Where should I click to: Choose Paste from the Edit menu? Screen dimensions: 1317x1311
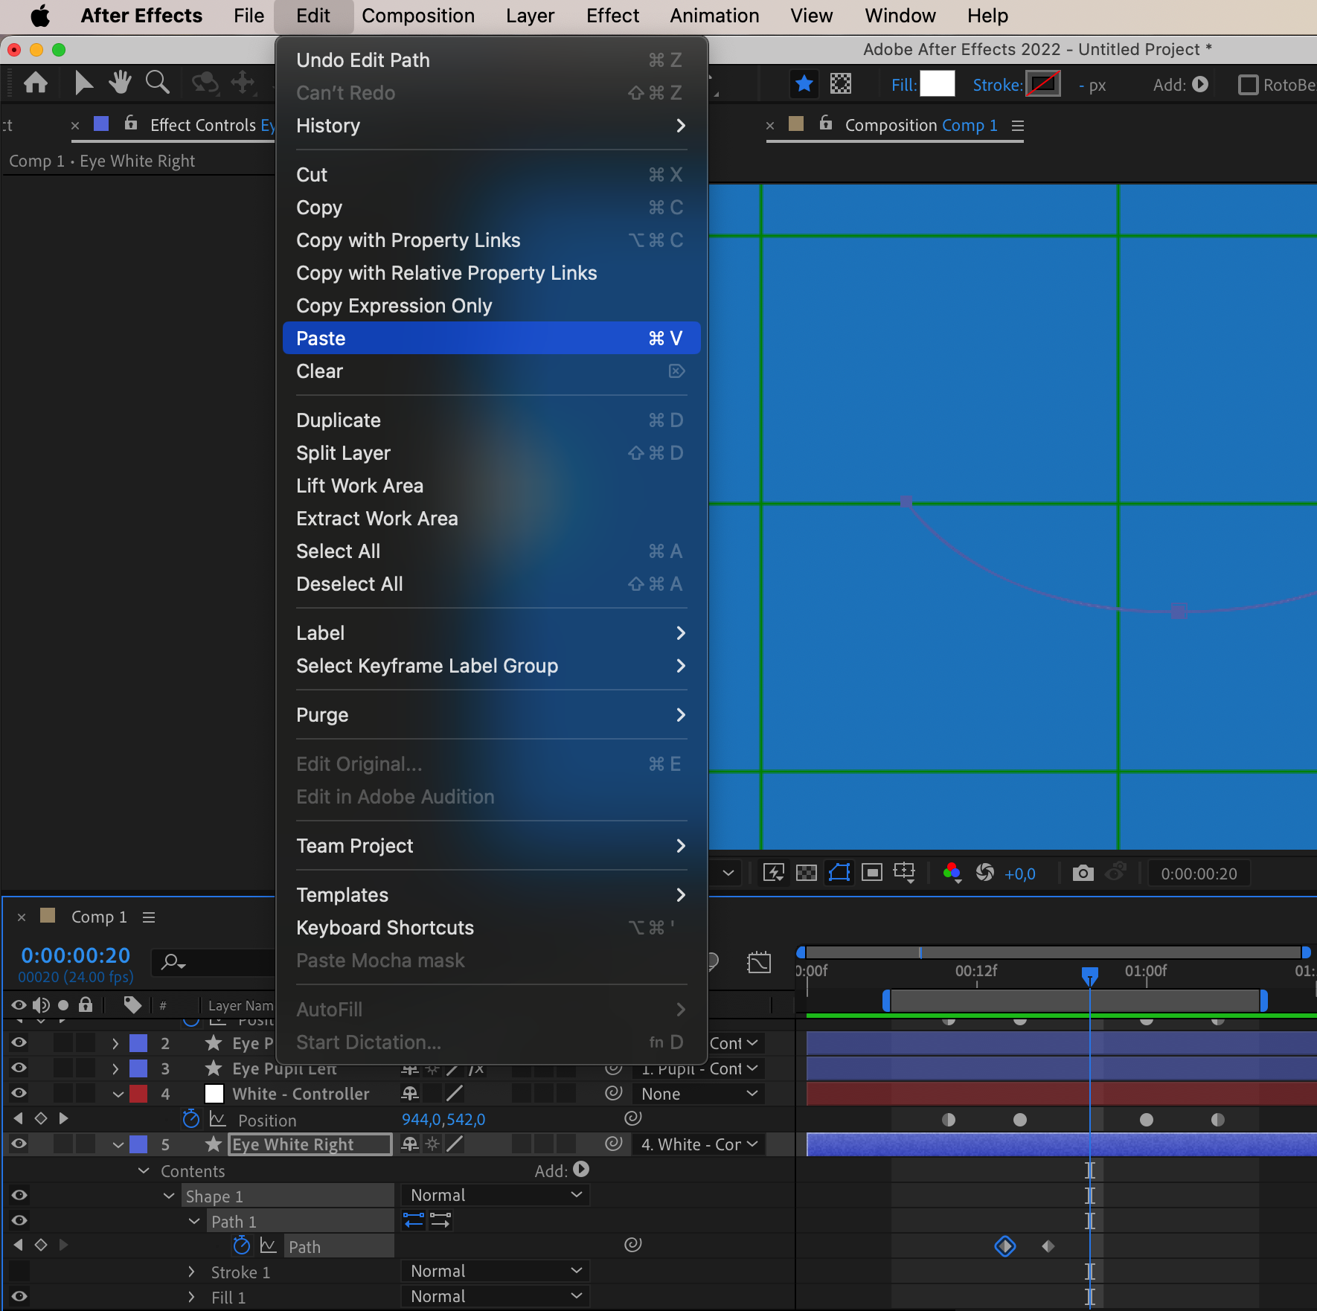point(491,338)
